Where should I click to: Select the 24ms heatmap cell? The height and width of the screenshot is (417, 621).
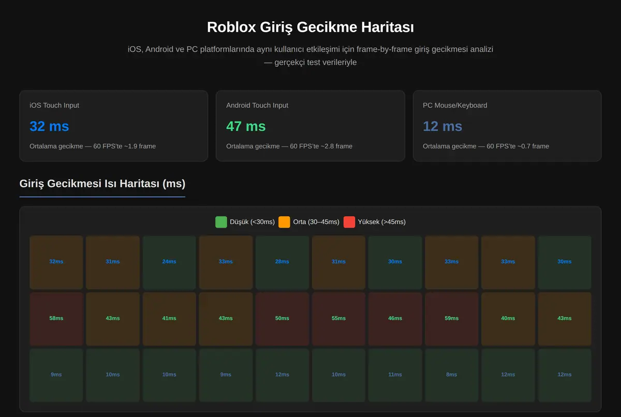(169, 262)
